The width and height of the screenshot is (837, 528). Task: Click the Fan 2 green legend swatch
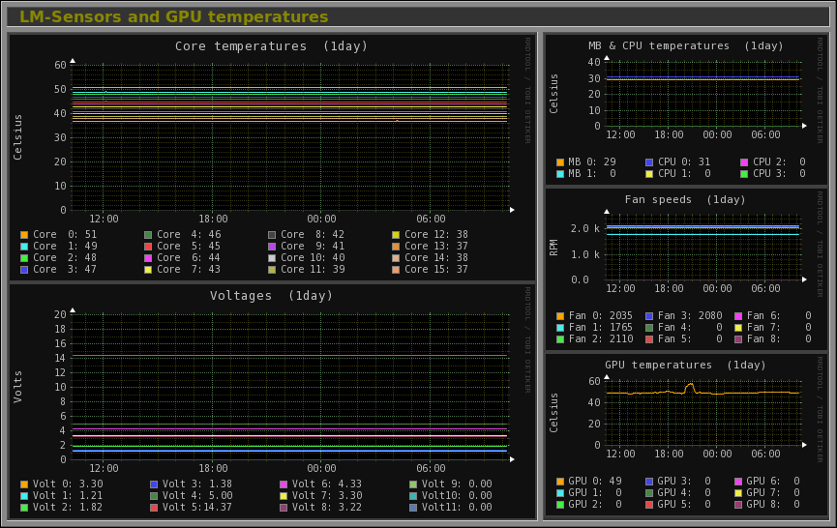pyautogui.click(x=560, y=339)
